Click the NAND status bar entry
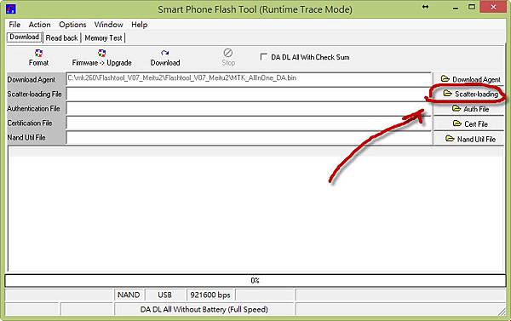This screenshot has height=321, width=511. (129, 295)
